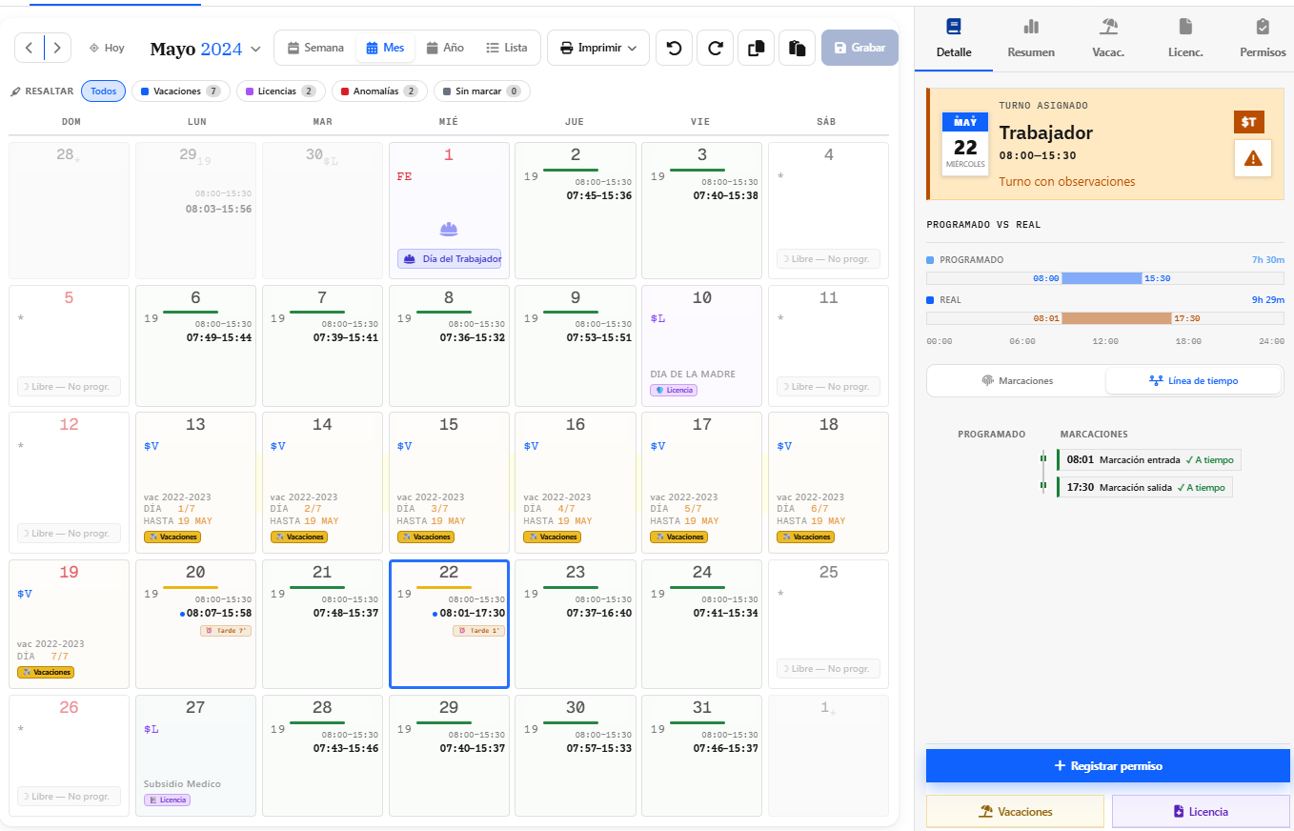Open the Resumen tab
The width and height of the screenshot is (1294, 831).
[1031, 38]
